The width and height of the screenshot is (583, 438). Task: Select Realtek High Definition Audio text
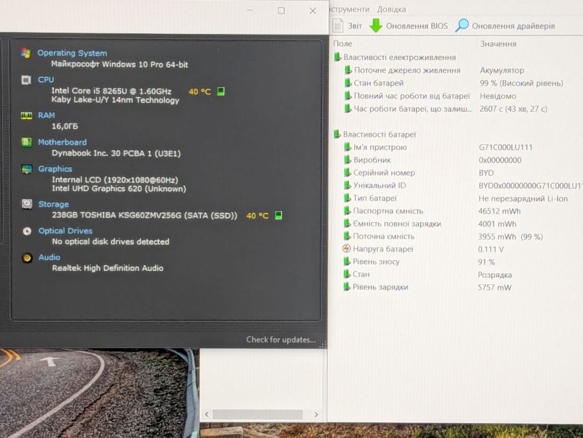[x=108, y=268]
